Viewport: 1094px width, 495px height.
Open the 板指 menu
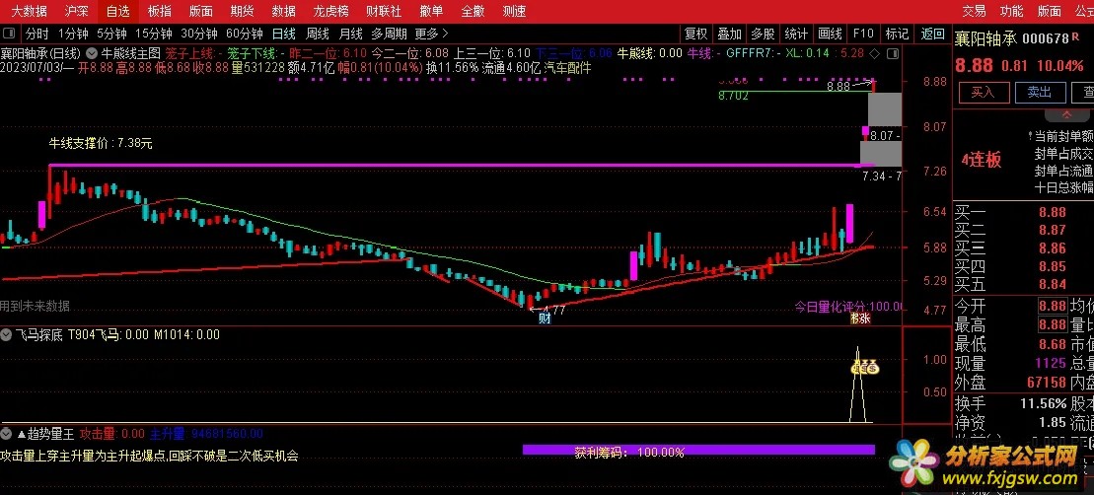pos(160,11)
